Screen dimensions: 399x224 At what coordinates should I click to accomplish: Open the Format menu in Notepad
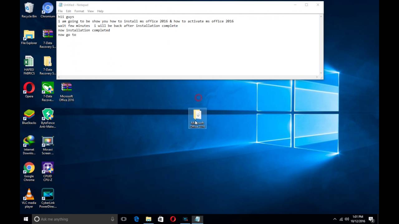pyautogui.click(x=79, y=11)
